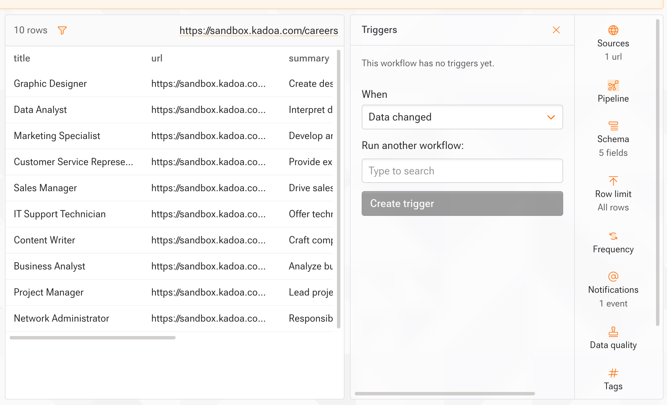The image size is (667, 405).
Task: Select the Graphic Designer row title
Action: click(50, 84)
